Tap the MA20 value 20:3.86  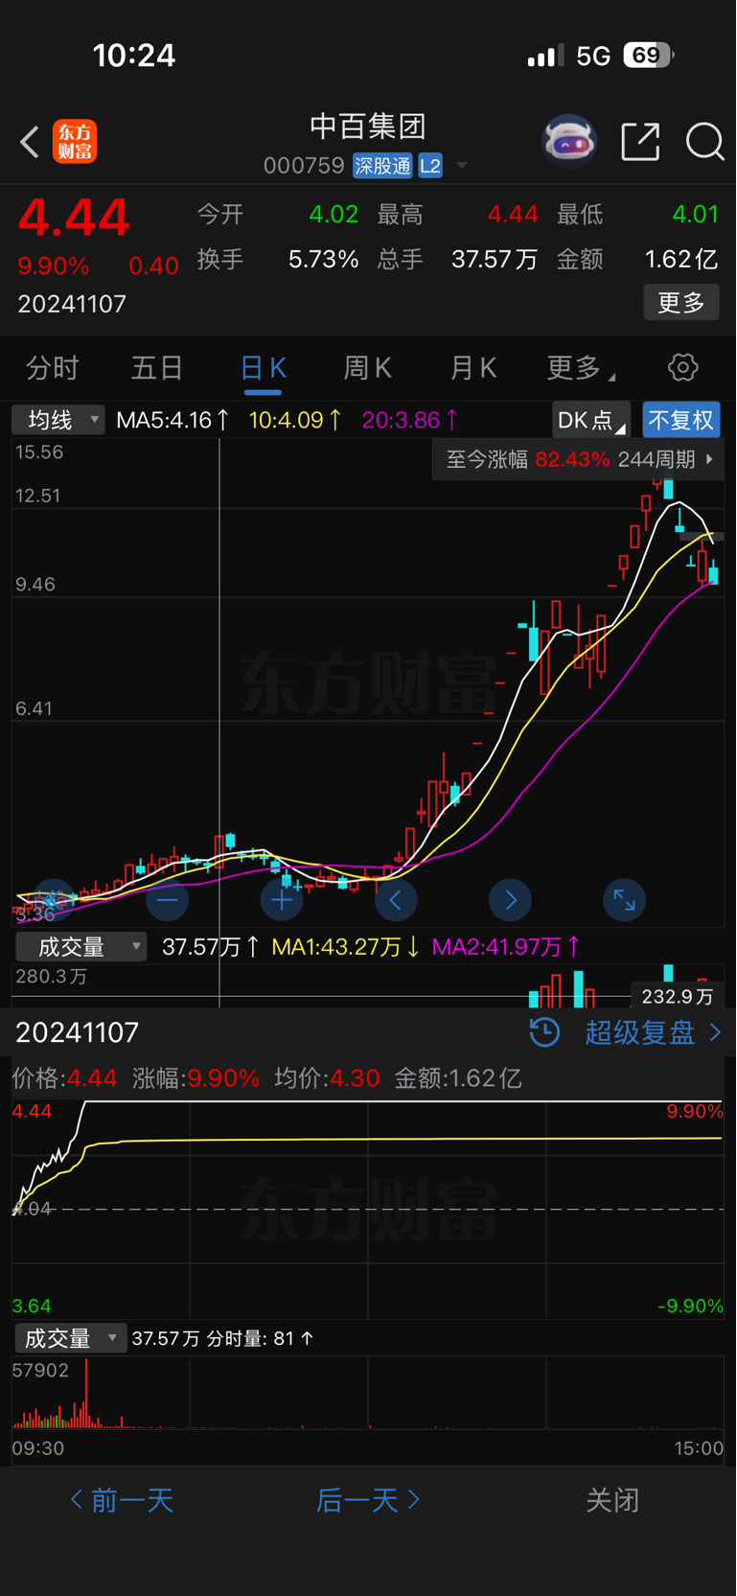[411, 420]
